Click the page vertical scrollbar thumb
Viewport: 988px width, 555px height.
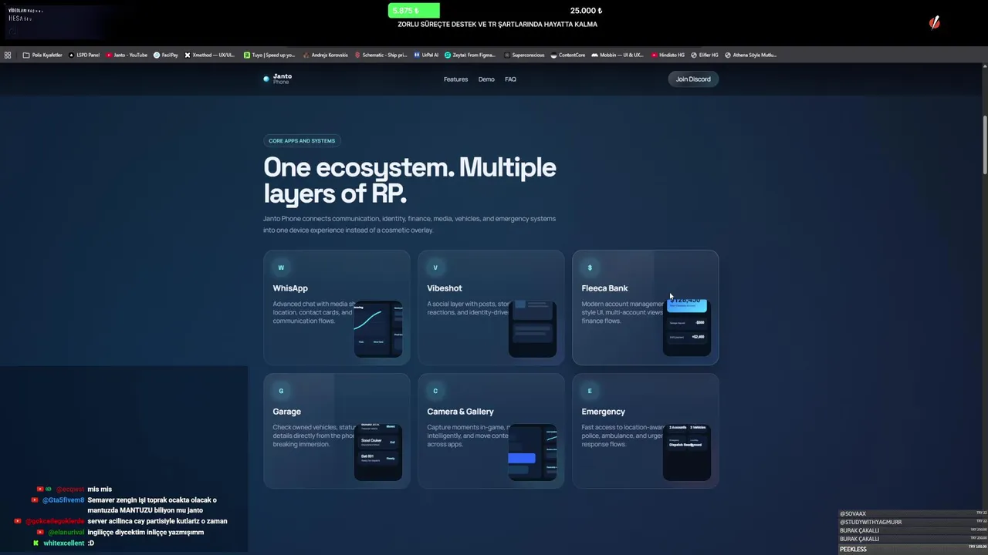point(985,145)
